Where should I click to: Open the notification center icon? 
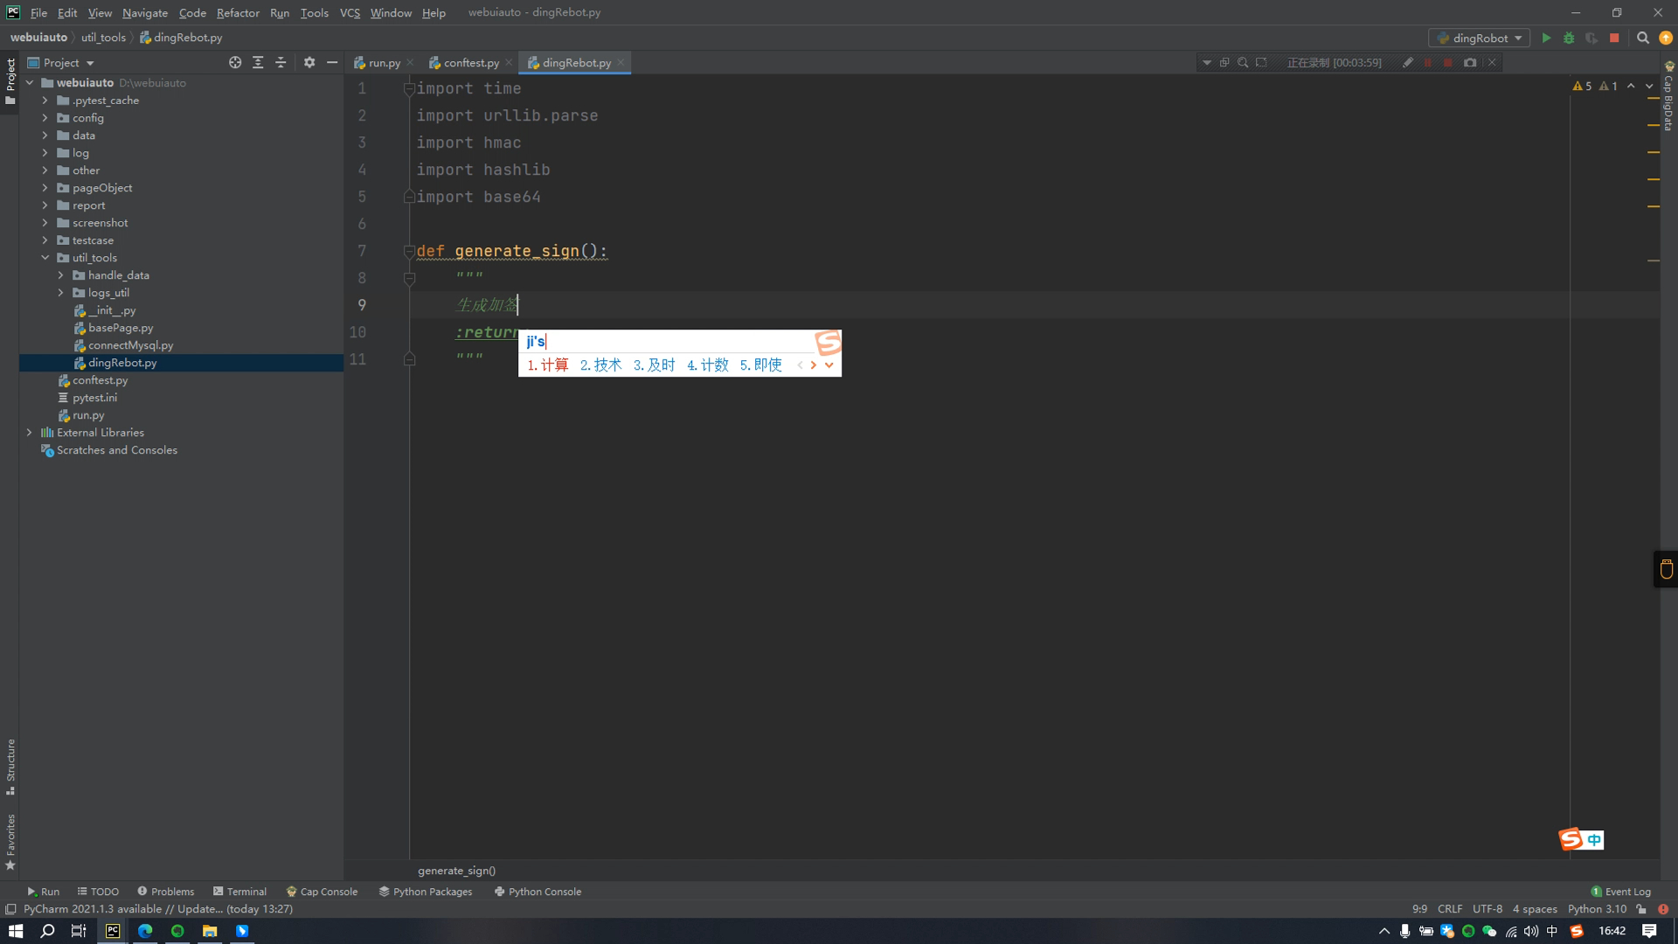[x=1649, y=931]
